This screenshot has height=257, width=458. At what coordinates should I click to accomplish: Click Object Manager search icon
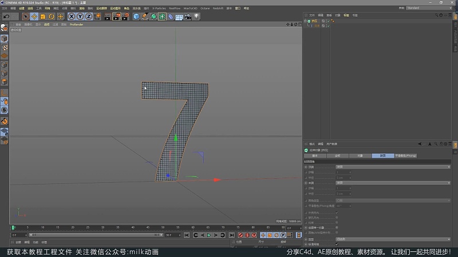point(436,15)
